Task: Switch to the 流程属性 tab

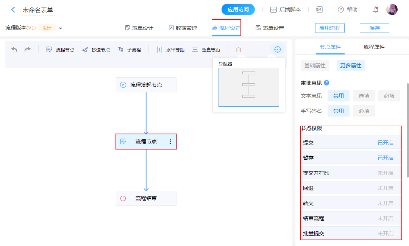Action: tap(374, 47)
